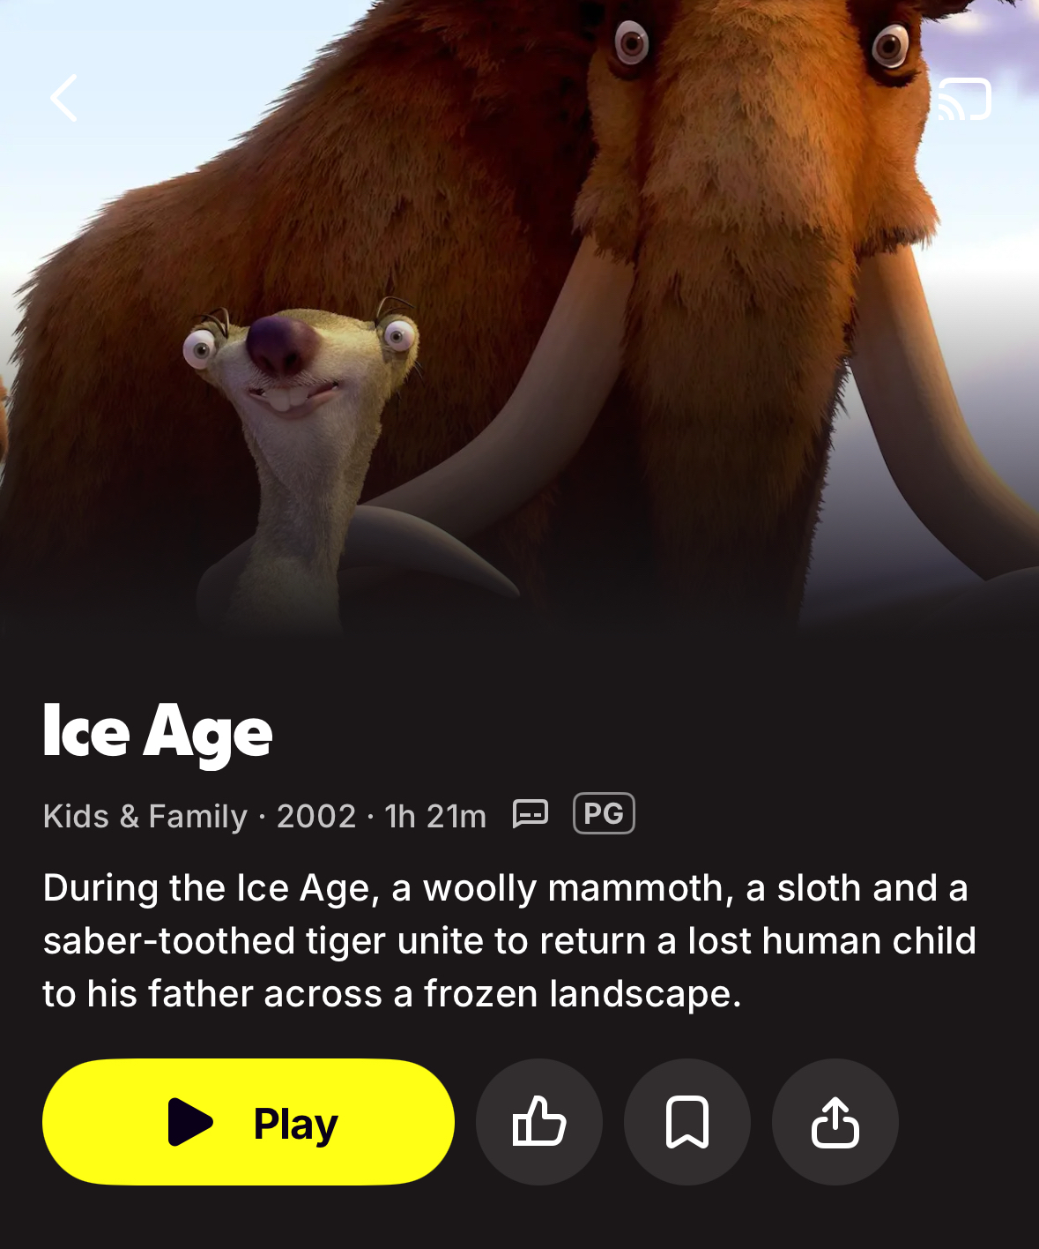Tap the PG rating badge
Screen dimensions: 1039x1249
604,813
